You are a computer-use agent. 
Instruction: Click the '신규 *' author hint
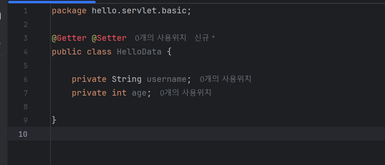point(205,38)
